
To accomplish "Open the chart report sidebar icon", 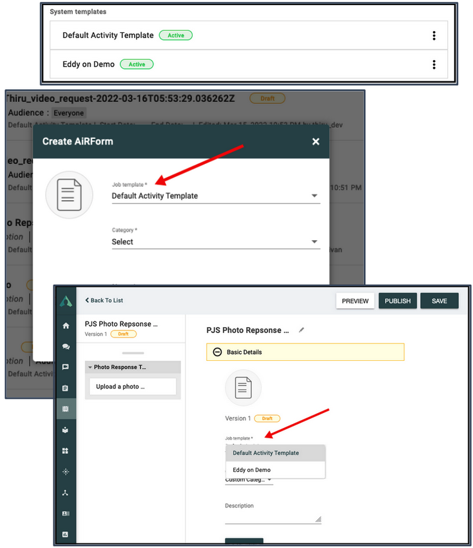I will pyautogui.click(x=65, y=534).
